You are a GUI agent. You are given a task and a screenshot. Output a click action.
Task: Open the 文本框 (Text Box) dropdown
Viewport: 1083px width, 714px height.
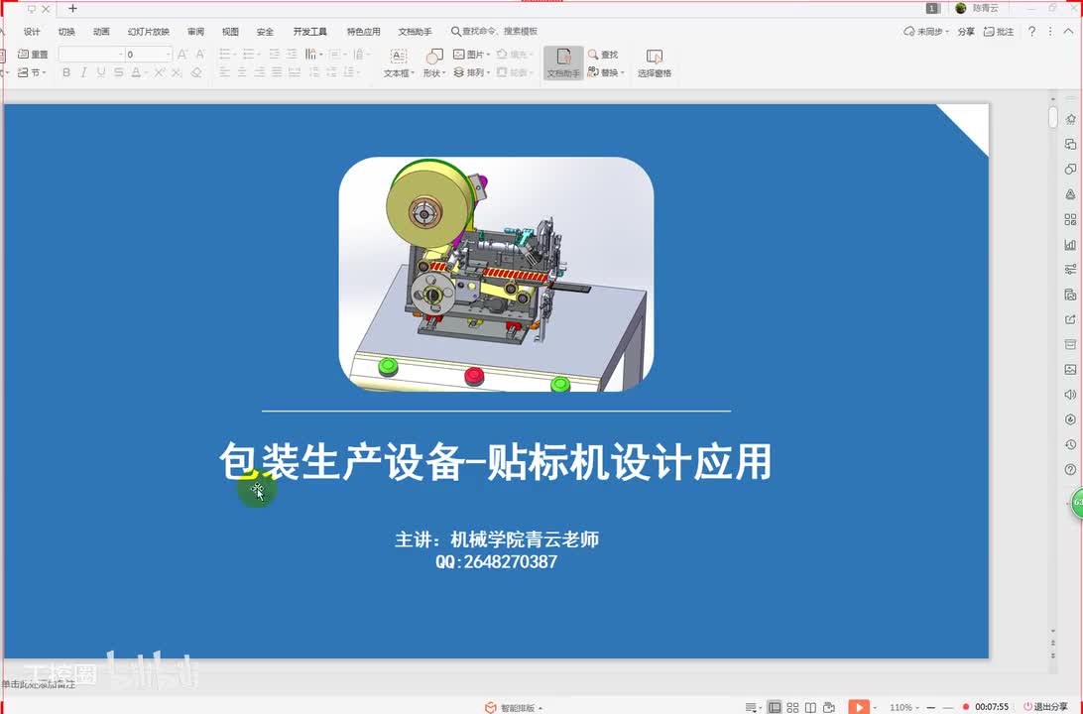point(399,63)
